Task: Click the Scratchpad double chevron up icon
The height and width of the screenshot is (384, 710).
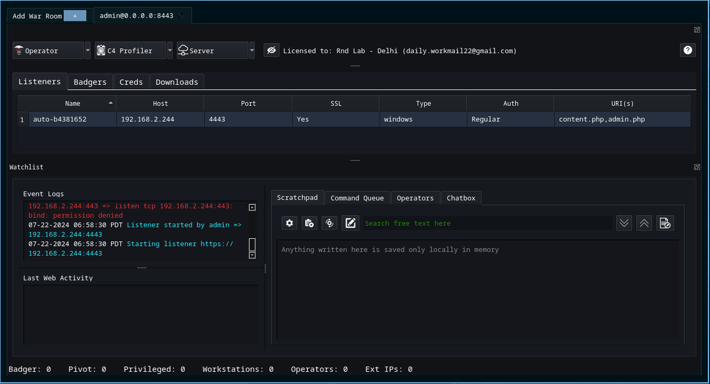Action: [x=644, y=223]
